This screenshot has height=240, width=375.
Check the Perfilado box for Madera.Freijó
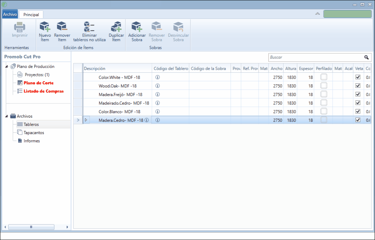click(324, 94)
